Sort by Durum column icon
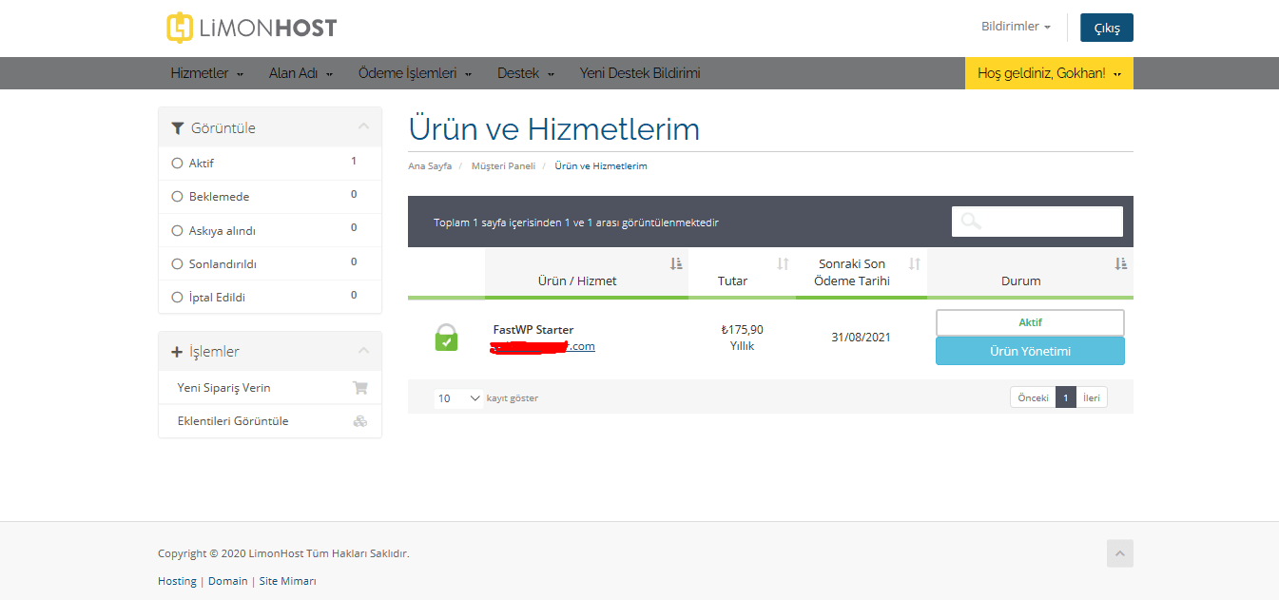Screen dimensions: 1279x600 point(1121,263)
